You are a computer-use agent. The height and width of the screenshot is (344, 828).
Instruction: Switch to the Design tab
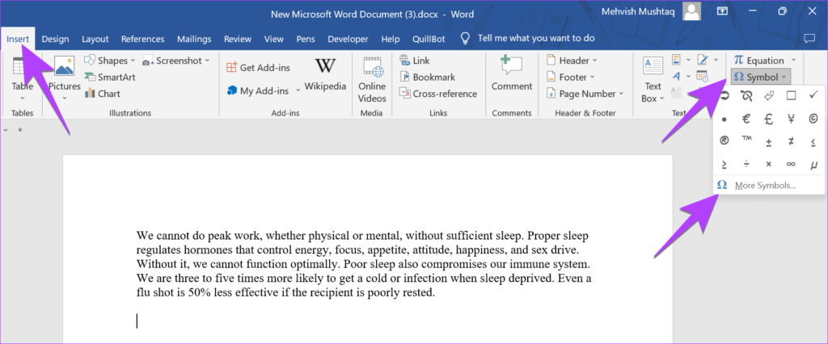(x=56, y=39)
